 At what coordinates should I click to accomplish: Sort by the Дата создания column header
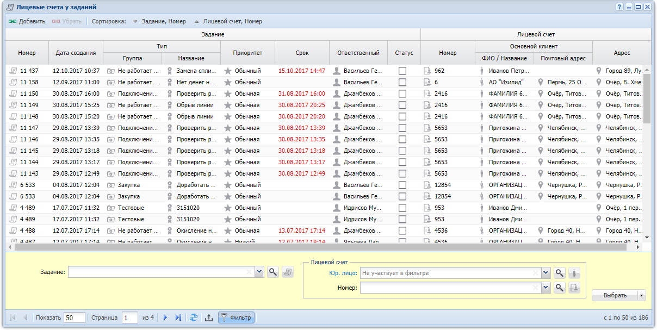pyautogui.click(x=76, y=53)
